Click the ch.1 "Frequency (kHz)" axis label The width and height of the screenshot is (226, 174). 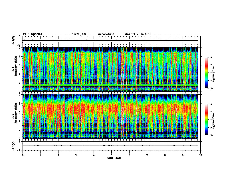point(16,66)
